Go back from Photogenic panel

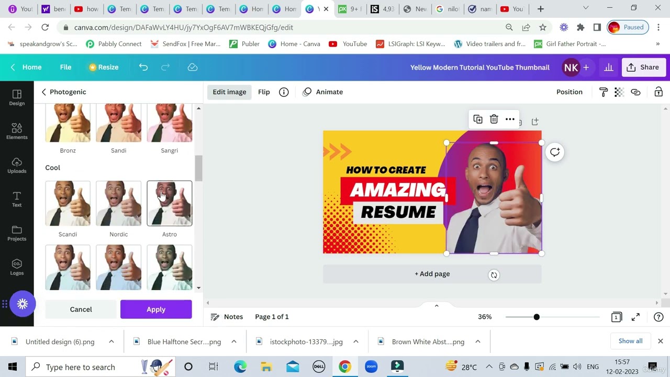44,92
